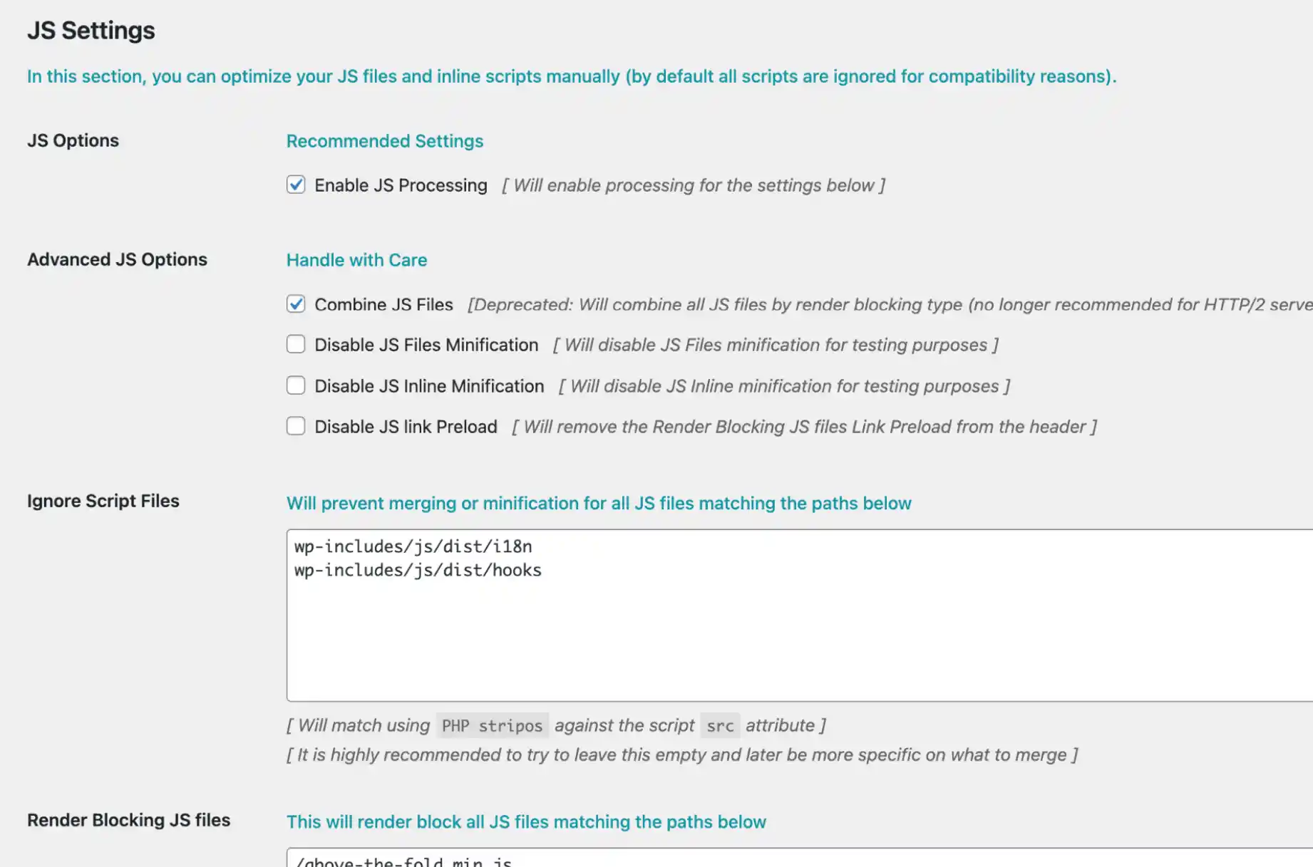Click the blue intro sentence under JS Settings

(x=570, y=76)
